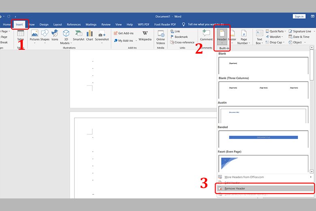Image resolution: width=316 pixels, height=211 pixels.
Task: Open the Shapes gallery
Action: click(45, 36)
